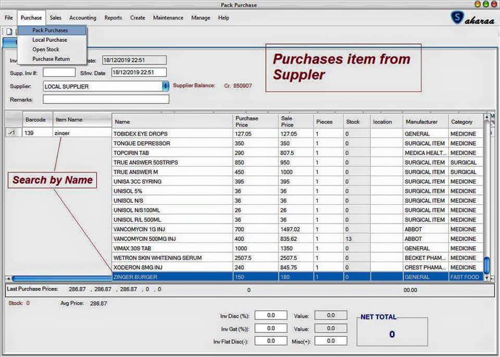Click the Purchase Price column header
The width and height of the screenshot is (500, 357).
255,121
